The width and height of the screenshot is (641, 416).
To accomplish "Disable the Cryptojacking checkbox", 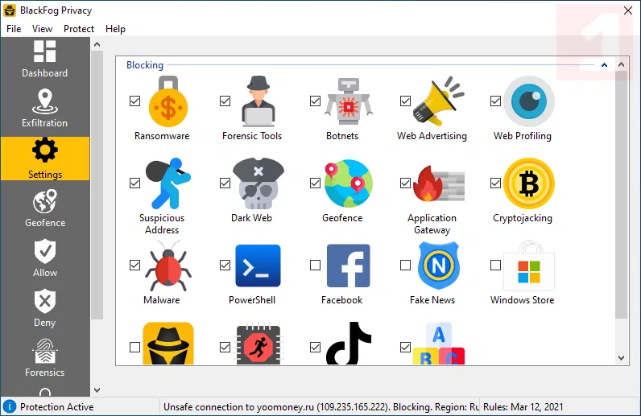I will 495,183.
